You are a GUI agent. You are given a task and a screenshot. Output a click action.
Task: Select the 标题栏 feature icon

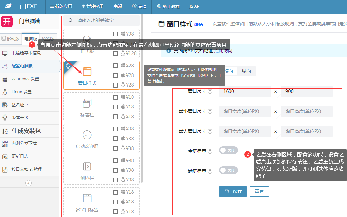coord(87,103)
